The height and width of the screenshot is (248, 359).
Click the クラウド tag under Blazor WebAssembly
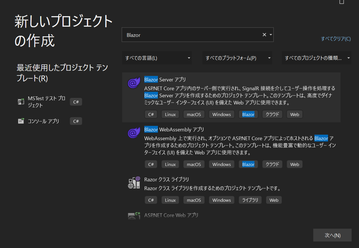pyautogui.click(x=272, y=164)
